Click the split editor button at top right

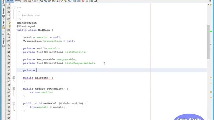[210, 1]
